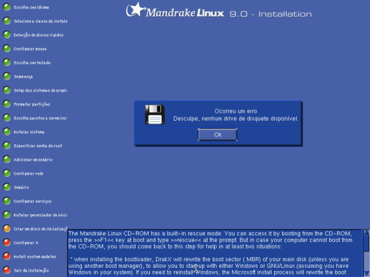Click the green bullet beside Configurar rede
The width and height of the screenshot is (370, 277).
coord(7,173)
